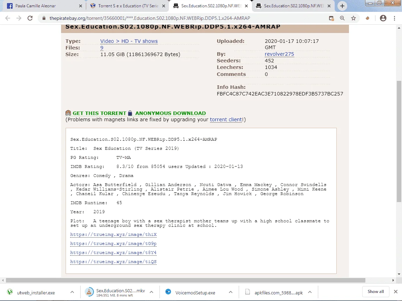This screenshot has height=301, width=402.
Task: Click Show all downloads button
Action: coord(375,292)
